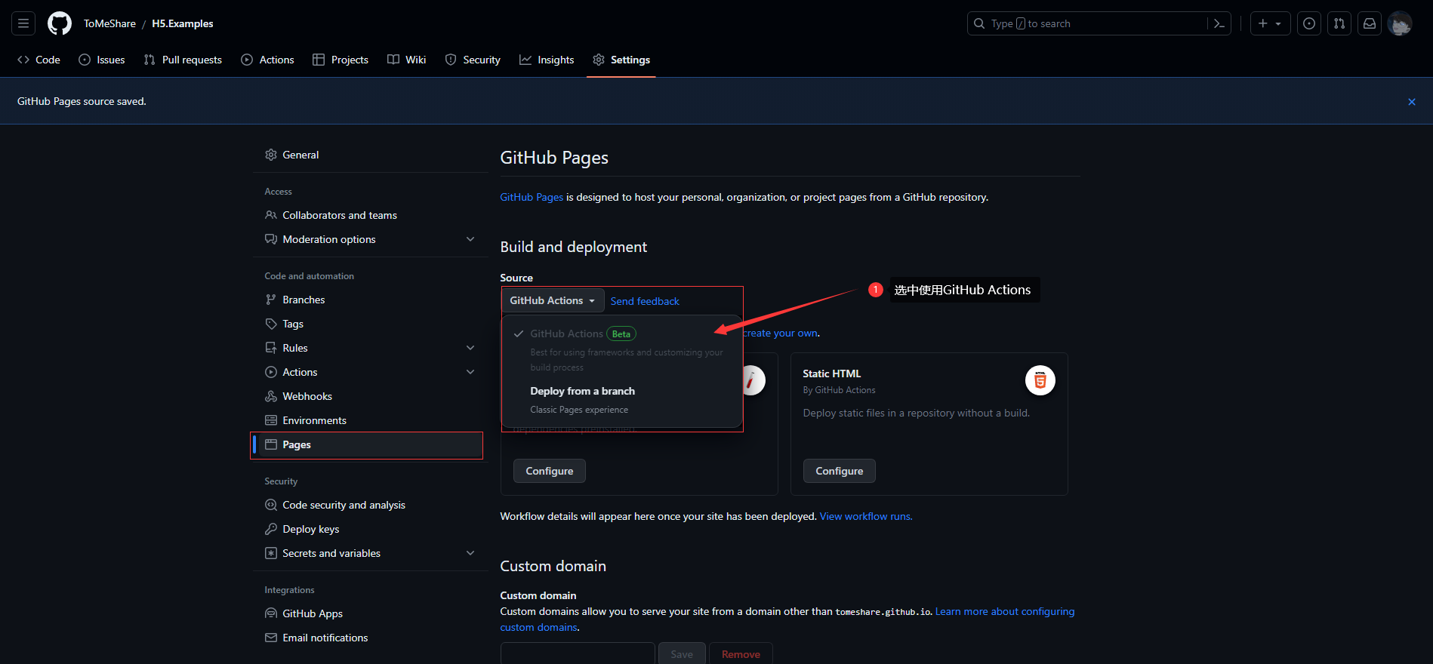Click the Environments icon in the sidebar
This screenshot has width=1433, height=664.
271,420
